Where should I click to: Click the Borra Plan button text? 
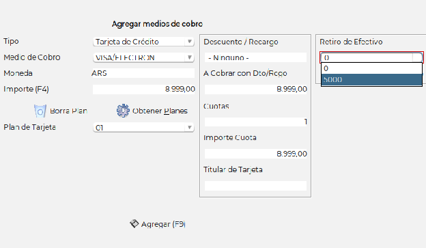coord(68,111)
